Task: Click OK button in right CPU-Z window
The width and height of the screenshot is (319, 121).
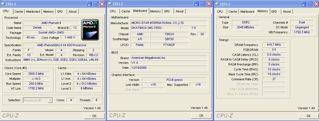Action: click(309, 116)
